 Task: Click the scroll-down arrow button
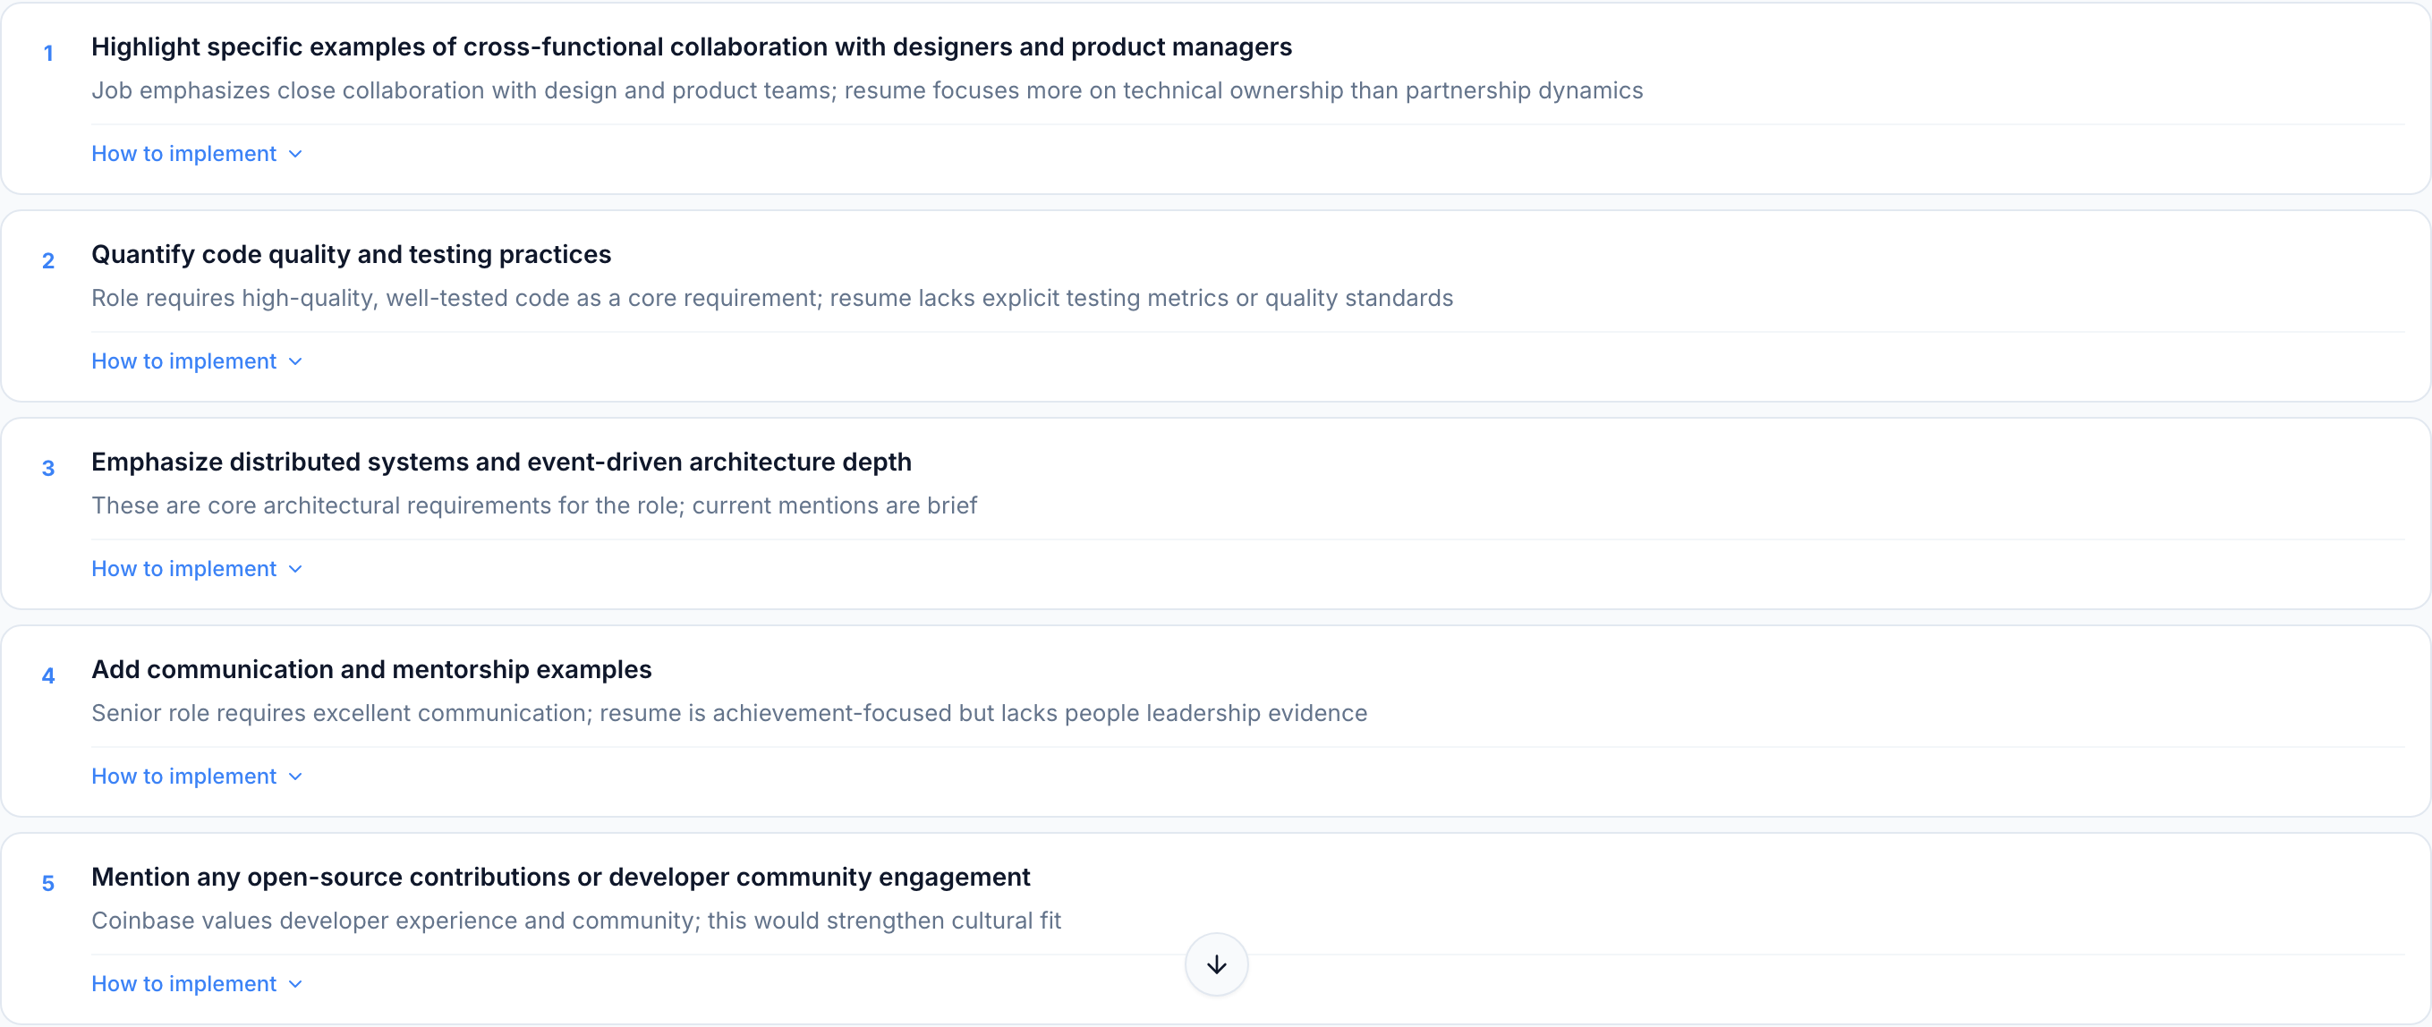click(x=1216, y=963)
